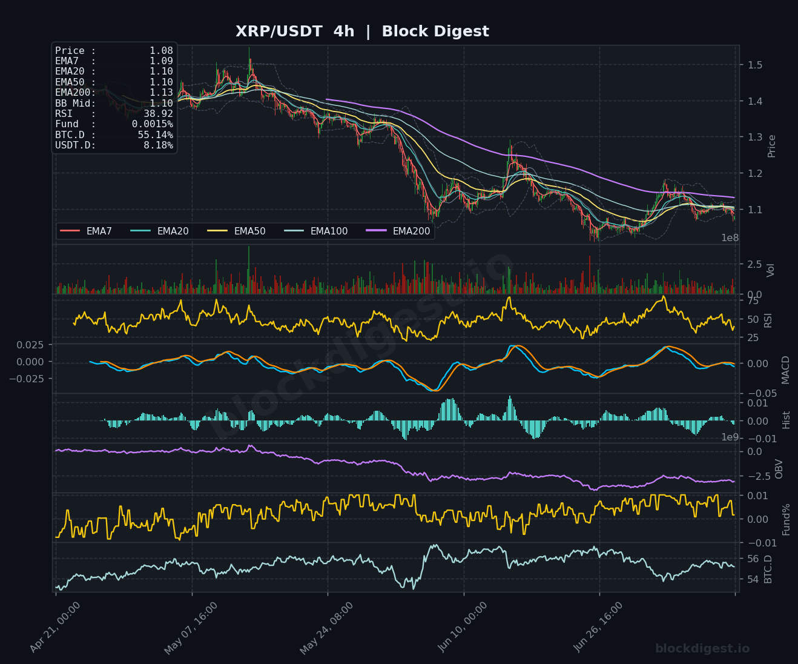This screenshot has width=798, height=664.
Task: Click the 1.1 price axis tick
Action: coord(754,210)
